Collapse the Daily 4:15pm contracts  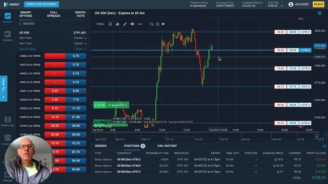tap(86, 49)
